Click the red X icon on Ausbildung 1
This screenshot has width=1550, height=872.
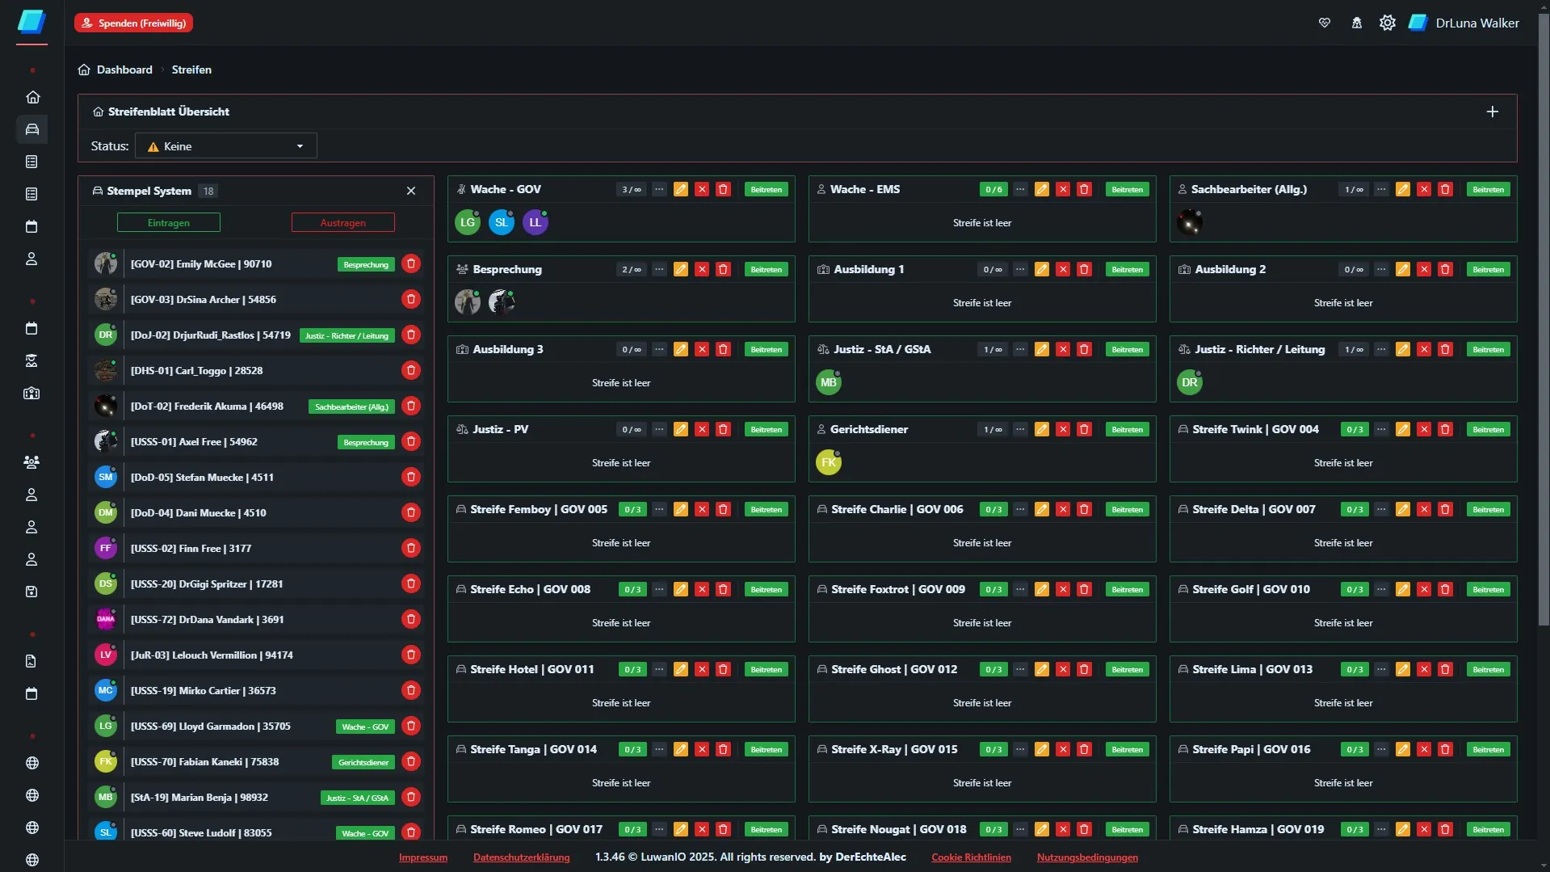pos(1063,269)
